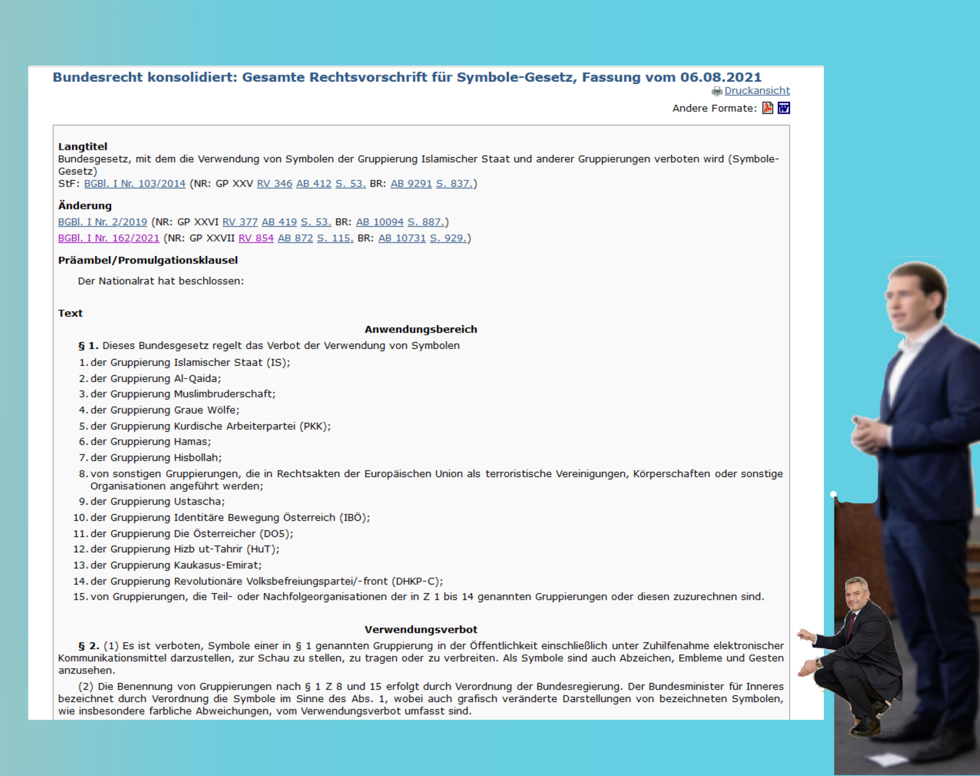This screenshot has height=776, width=980.
Task: Click the S. 837. link
Action: (x=454, y=183)
